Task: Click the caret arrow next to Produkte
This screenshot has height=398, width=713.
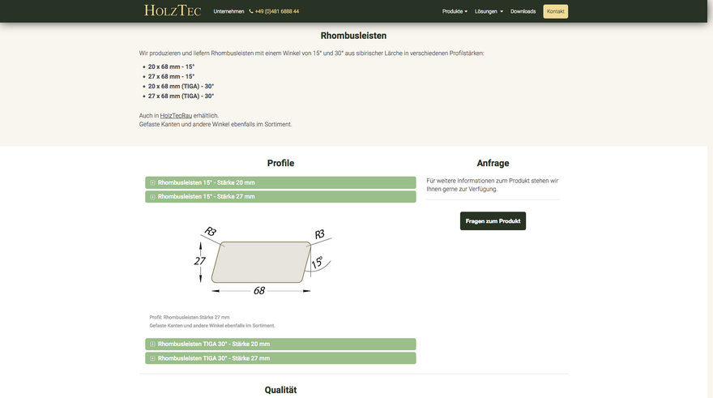Action: point(466,12)
